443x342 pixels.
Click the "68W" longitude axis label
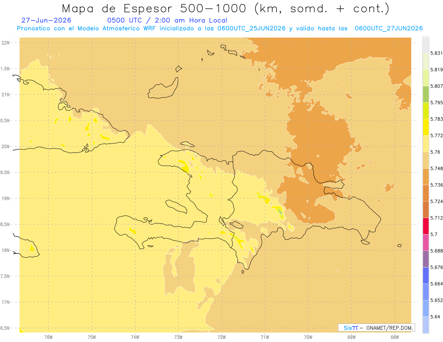pos(395,337)
